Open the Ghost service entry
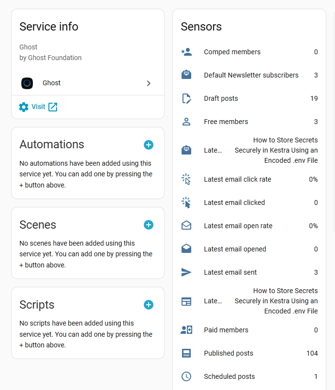 tap(51, 83)
